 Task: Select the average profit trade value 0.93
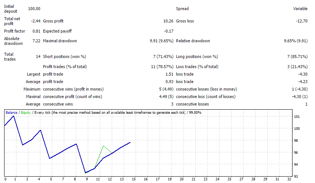coord(169,82)
